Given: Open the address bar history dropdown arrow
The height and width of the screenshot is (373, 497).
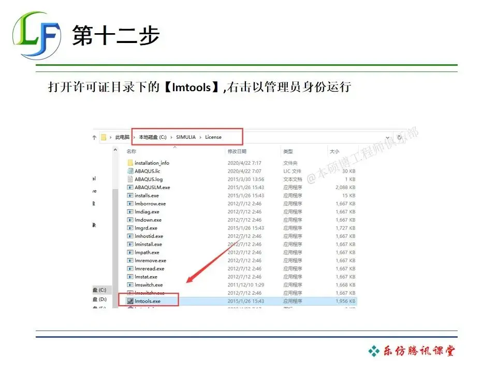Looking at the screenshot, I should pos(387,138).
